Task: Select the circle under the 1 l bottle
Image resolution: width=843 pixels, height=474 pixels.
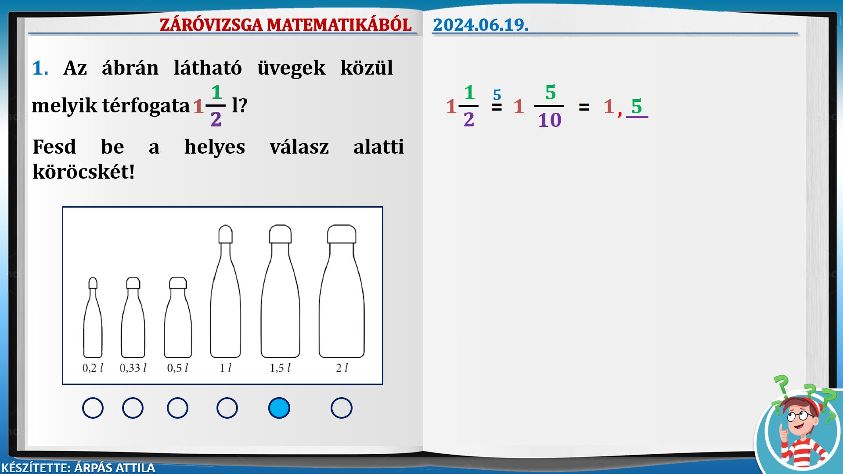Action: (227, 408)
